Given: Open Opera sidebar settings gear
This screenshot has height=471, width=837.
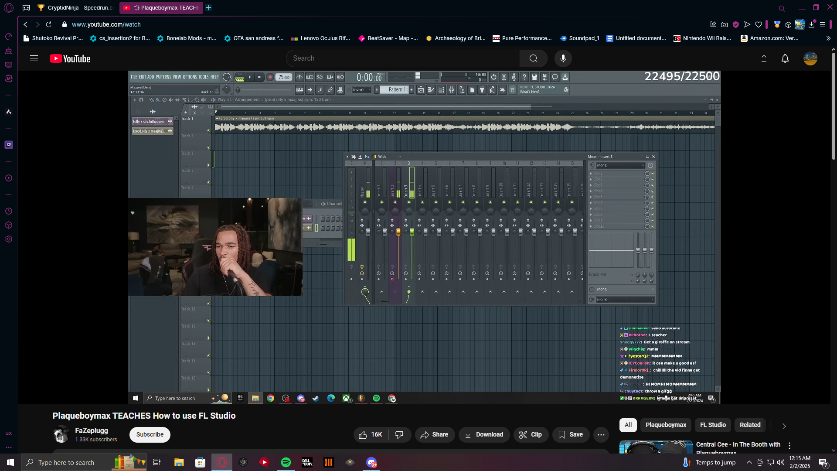Looking at the screenshot, I should 9,239.
